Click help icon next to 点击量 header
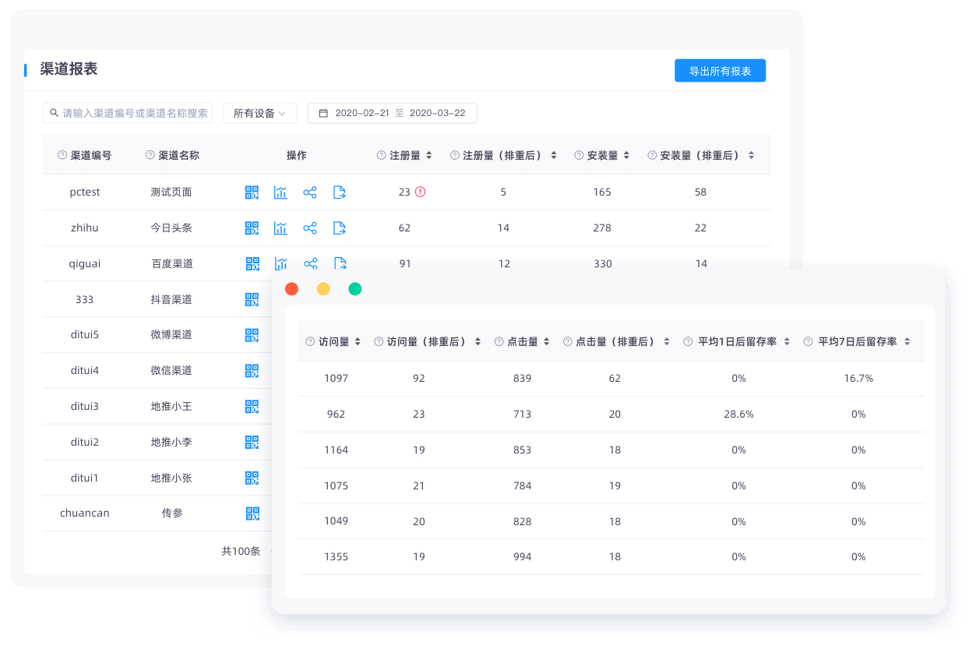This screenshot has width=969, height=653. [x=499, y=341]
